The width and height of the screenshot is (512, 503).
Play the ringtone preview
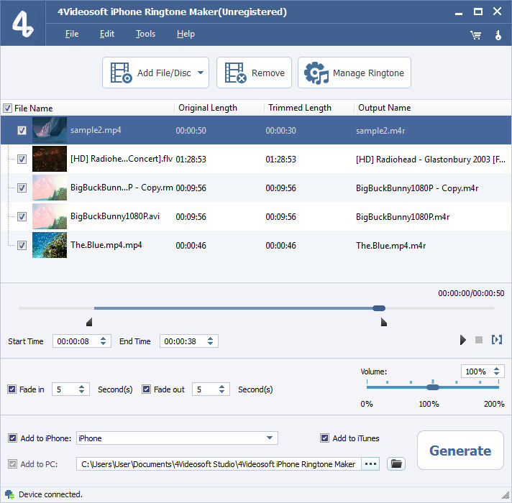pos(462,340)
